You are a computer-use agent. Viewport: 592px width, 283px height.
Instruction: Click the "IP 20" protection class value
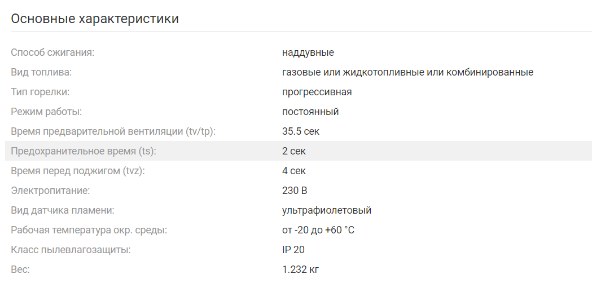click(293, 250)
